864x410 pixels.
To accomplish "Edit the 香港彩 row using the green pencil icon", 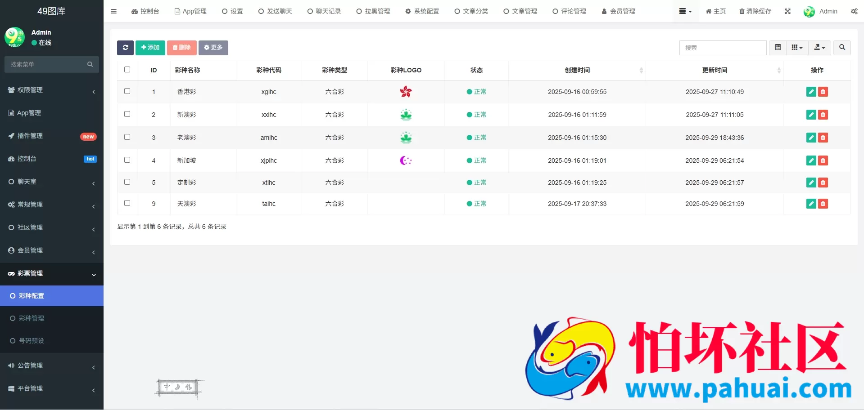I will pos(811,91).
